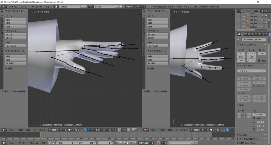
Task: Open 編集モード dropdown in Front view
Action: [x=57, y=130]
